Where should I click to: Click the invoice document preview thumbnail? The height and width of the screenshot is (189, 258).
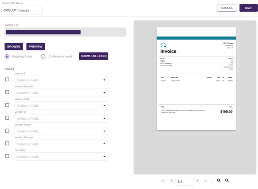tap(196, 79)
